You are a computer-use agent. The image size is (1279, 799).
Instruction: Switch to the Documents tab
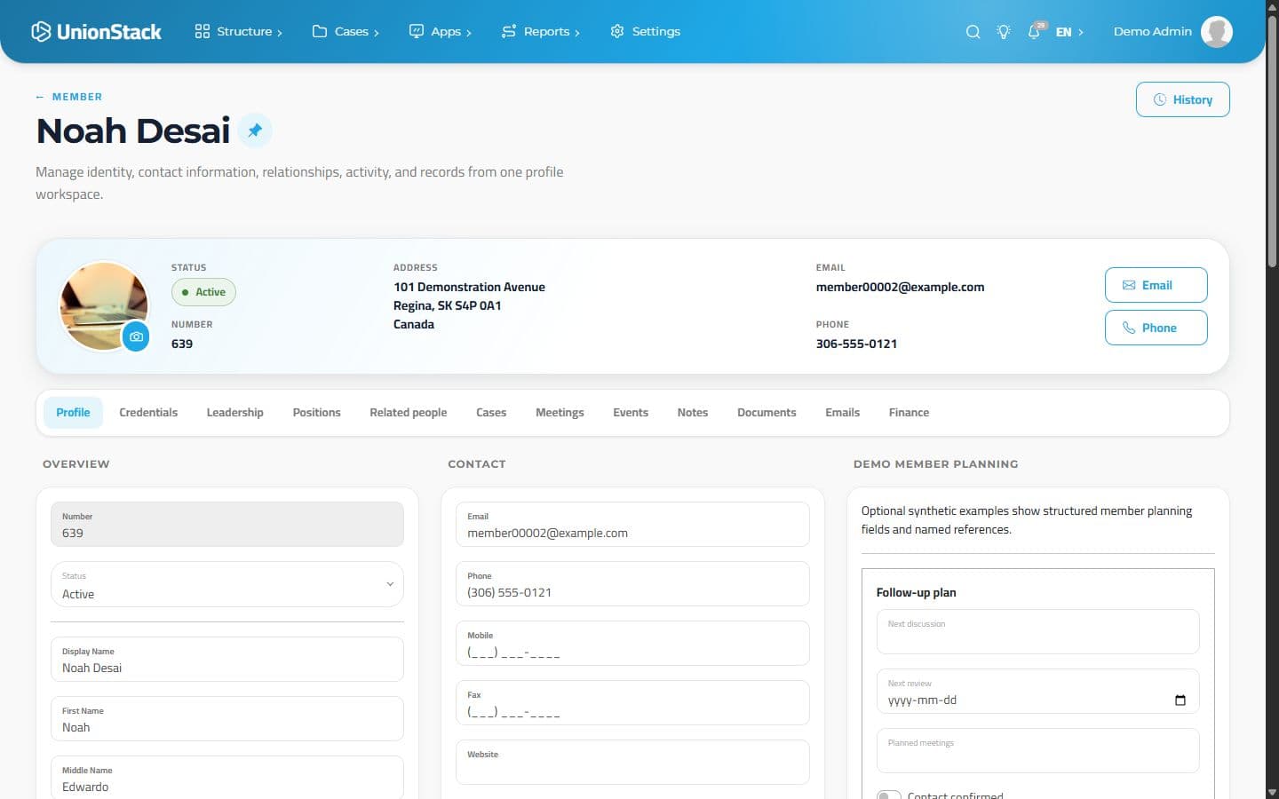(767, 413)
